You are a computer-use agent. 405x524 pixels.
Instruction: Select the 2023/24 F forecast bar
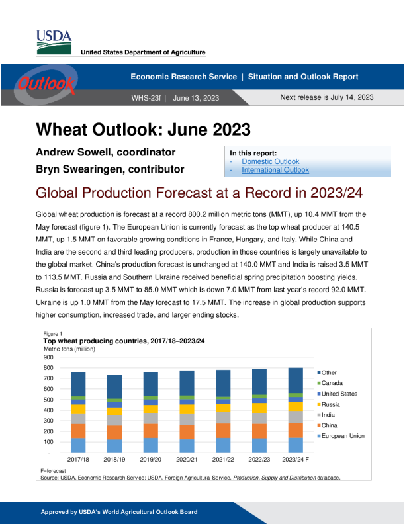pyautogui.click(x=295, y=410)
